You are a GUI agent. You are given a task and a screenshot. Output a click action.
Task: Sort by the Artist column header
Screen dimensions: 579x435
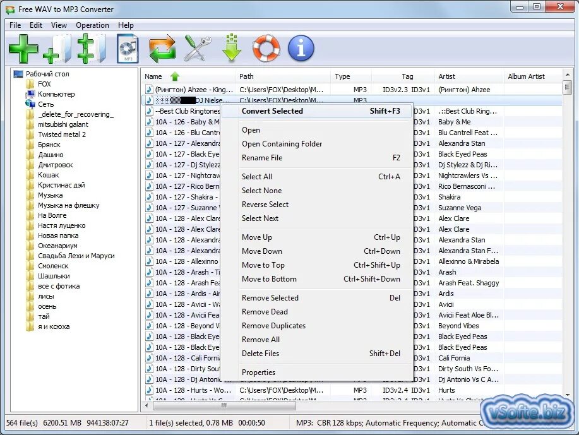(469, 76)
